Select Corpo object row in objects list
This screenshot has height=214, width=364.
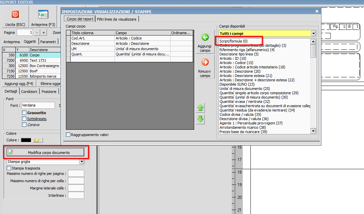(x=32, y=55)
